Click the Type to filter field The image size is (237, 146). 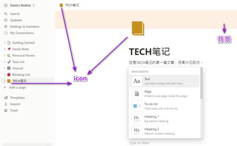pyautogui.click(x=139, y=143)
